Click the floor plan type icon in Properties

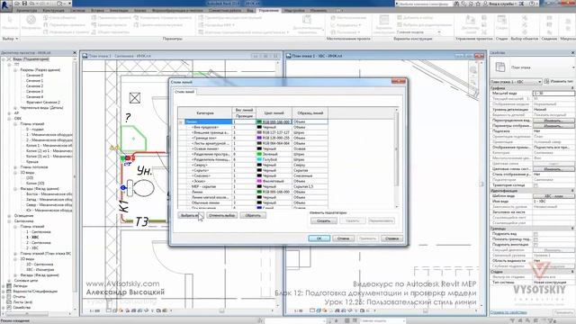click(500, 67)
